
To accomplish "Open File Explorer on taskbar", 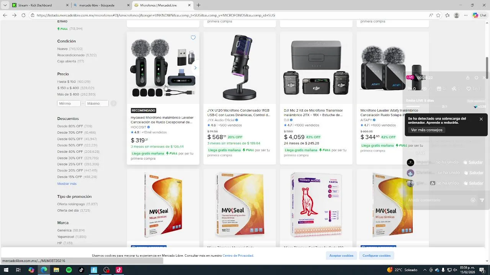I will pyautogui.click(x=56, y=270).
